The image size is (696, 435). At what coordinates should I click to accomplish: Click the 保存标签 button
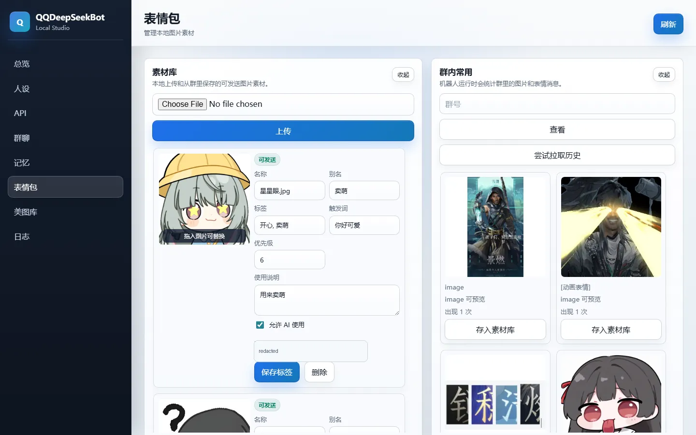[x=277, y=372]
